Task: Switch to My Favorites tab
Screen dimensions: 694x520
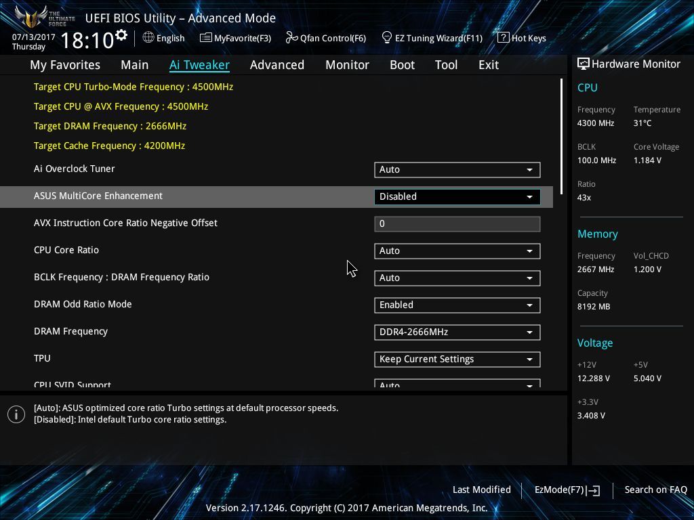Action: pyautogui.click(x=65, y=65)
